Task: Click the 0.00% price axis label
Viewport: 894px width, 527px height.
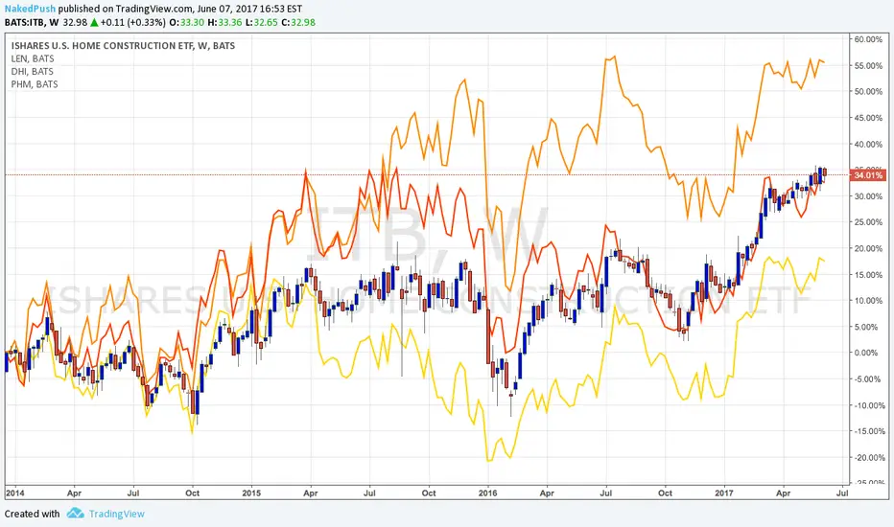Action: pos(868,353)
